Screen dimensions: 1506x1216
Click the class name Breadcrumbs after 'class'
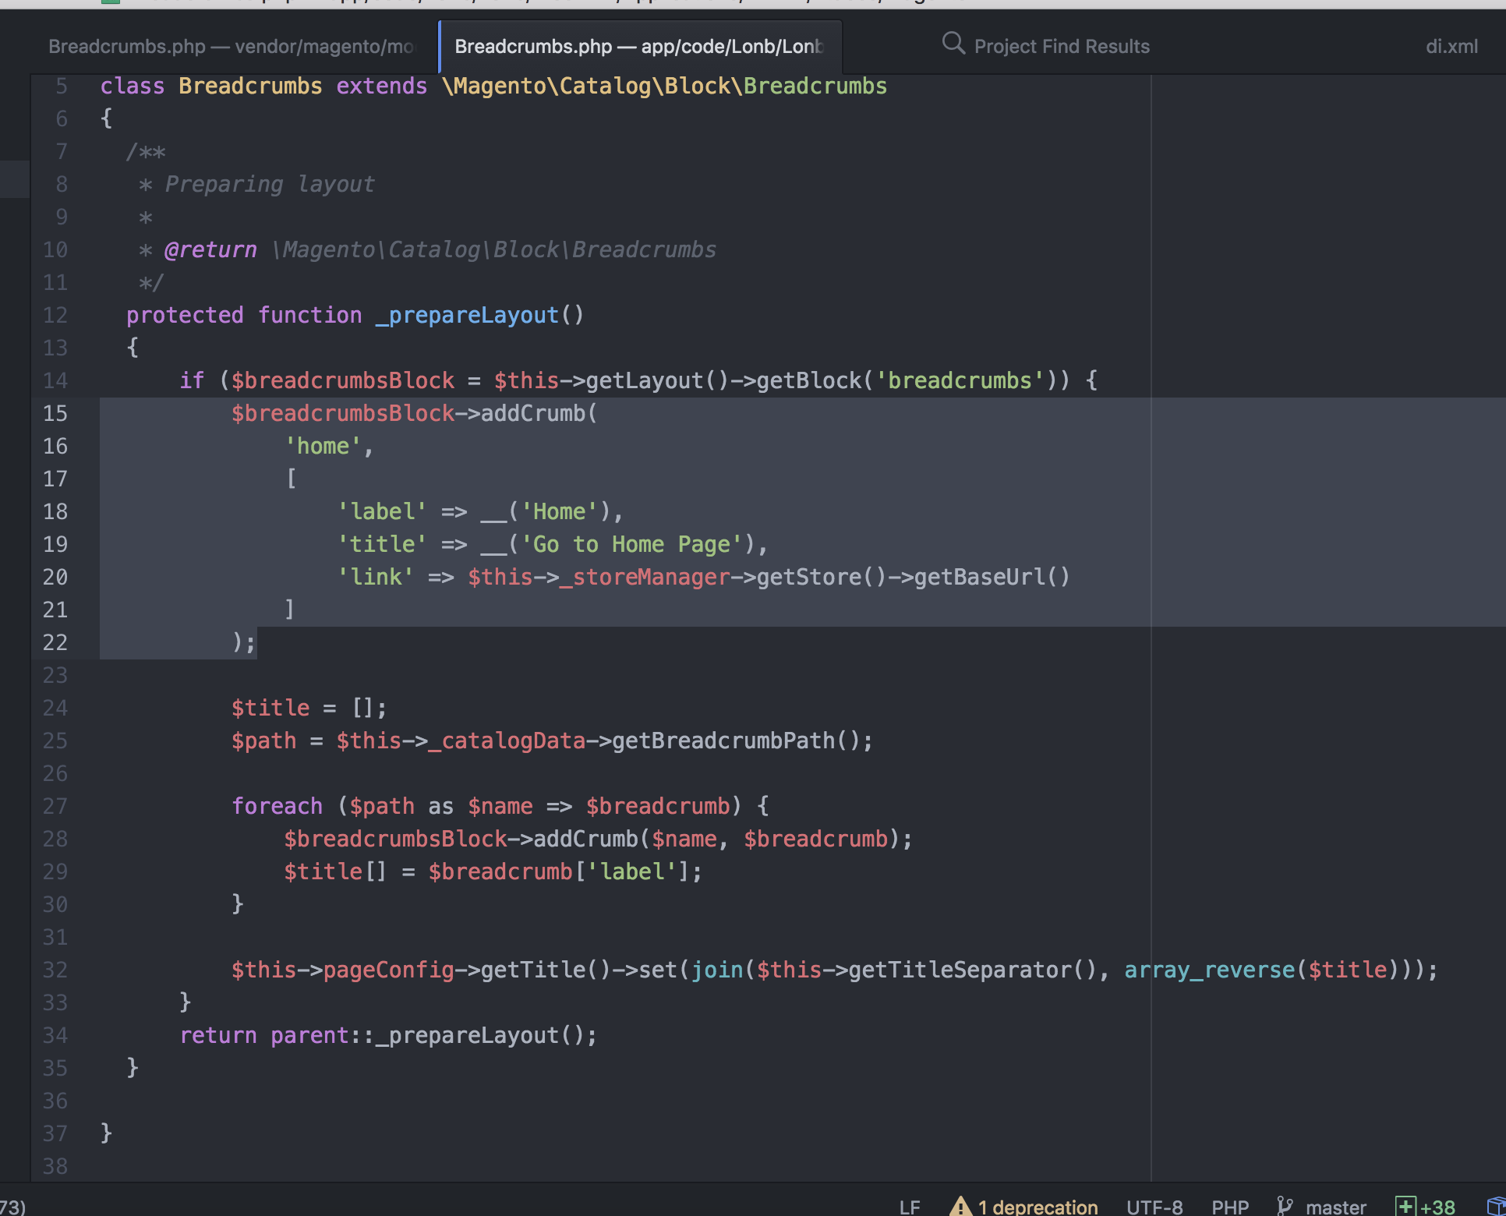pos(250,86)
